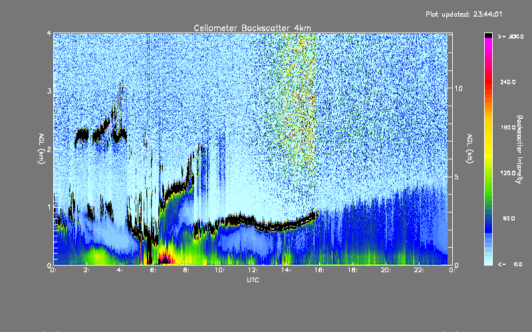Click the '16:' tick on UTC axis
Viewport: 532px width, 332px height.
click(x=319, y=270)
